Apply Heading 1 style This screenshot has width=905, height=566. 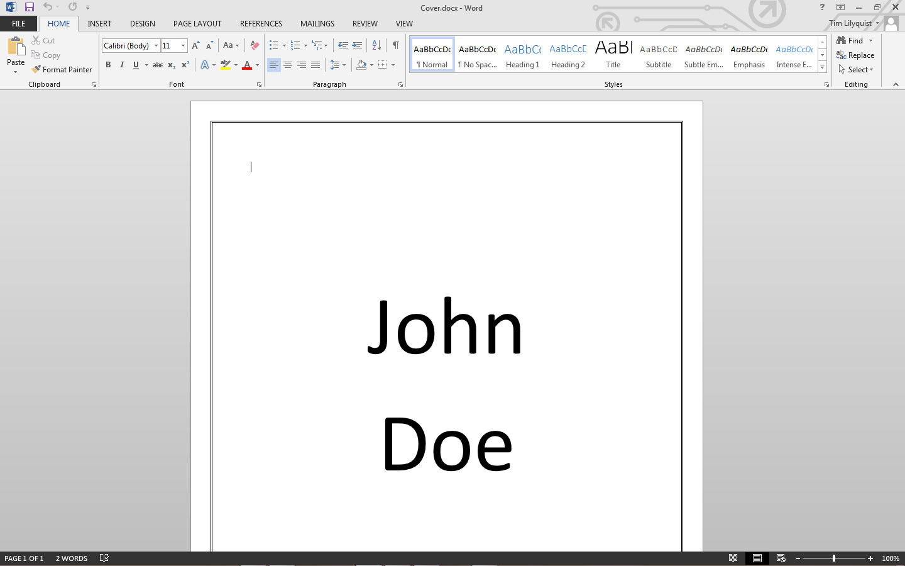click(523, 55)
